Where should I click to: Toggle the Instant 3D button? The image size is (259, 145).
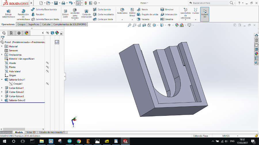(x=205, y=14)
